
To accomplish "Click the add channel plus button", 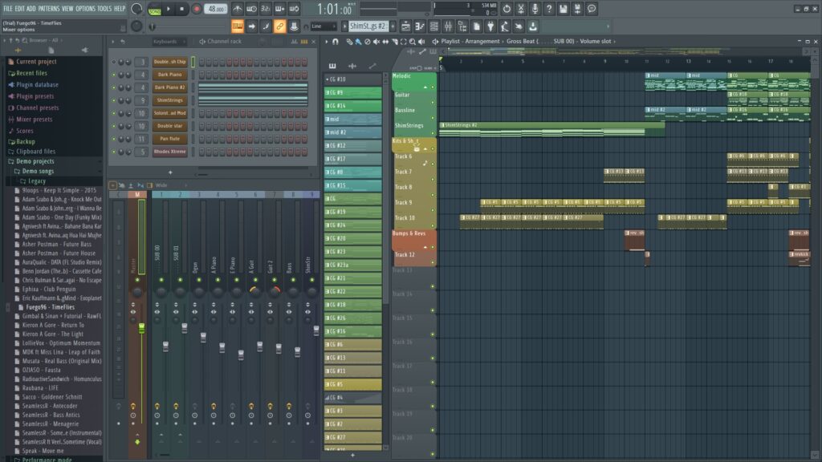I will pyautogui.click(x=170, y=172).
